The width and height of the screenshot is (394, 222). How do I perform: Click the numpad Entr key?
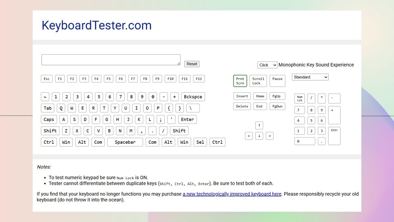point(334,136)
